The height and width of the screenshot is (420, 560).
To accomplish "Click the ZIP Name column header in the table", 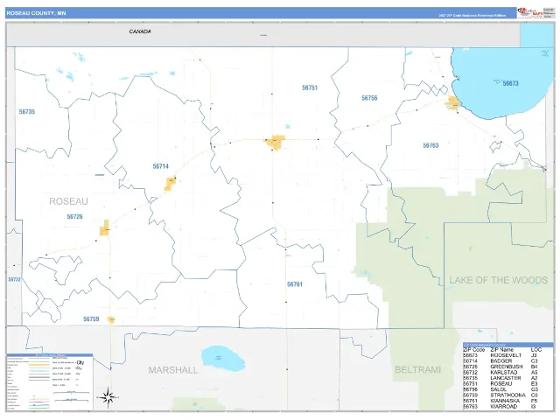I will pos(501,350).
